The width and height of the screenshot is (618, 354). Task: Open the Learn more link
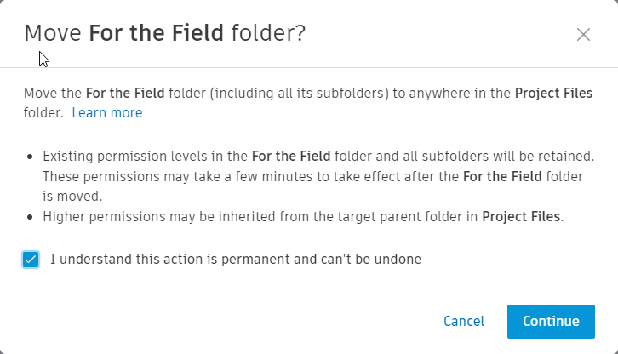(106, 112)
